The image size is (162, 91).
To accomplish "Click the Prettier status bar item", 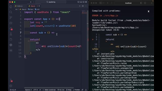I will (76, 90).
